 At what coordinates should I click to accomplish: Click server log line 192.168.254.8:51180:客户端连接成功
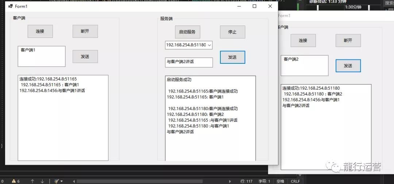point(203,109)
